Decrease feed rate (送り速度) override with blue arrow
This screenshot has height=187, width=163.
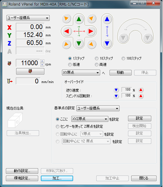pyautogui.click(x=116, y=90)
